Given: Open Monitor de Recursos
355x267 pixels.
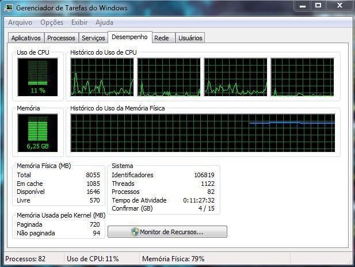Looking at the screenshot, I should [167, 232].
